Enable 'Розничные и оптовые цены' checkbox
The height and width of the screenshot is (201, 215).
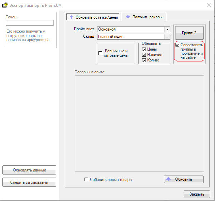(101, 53)
